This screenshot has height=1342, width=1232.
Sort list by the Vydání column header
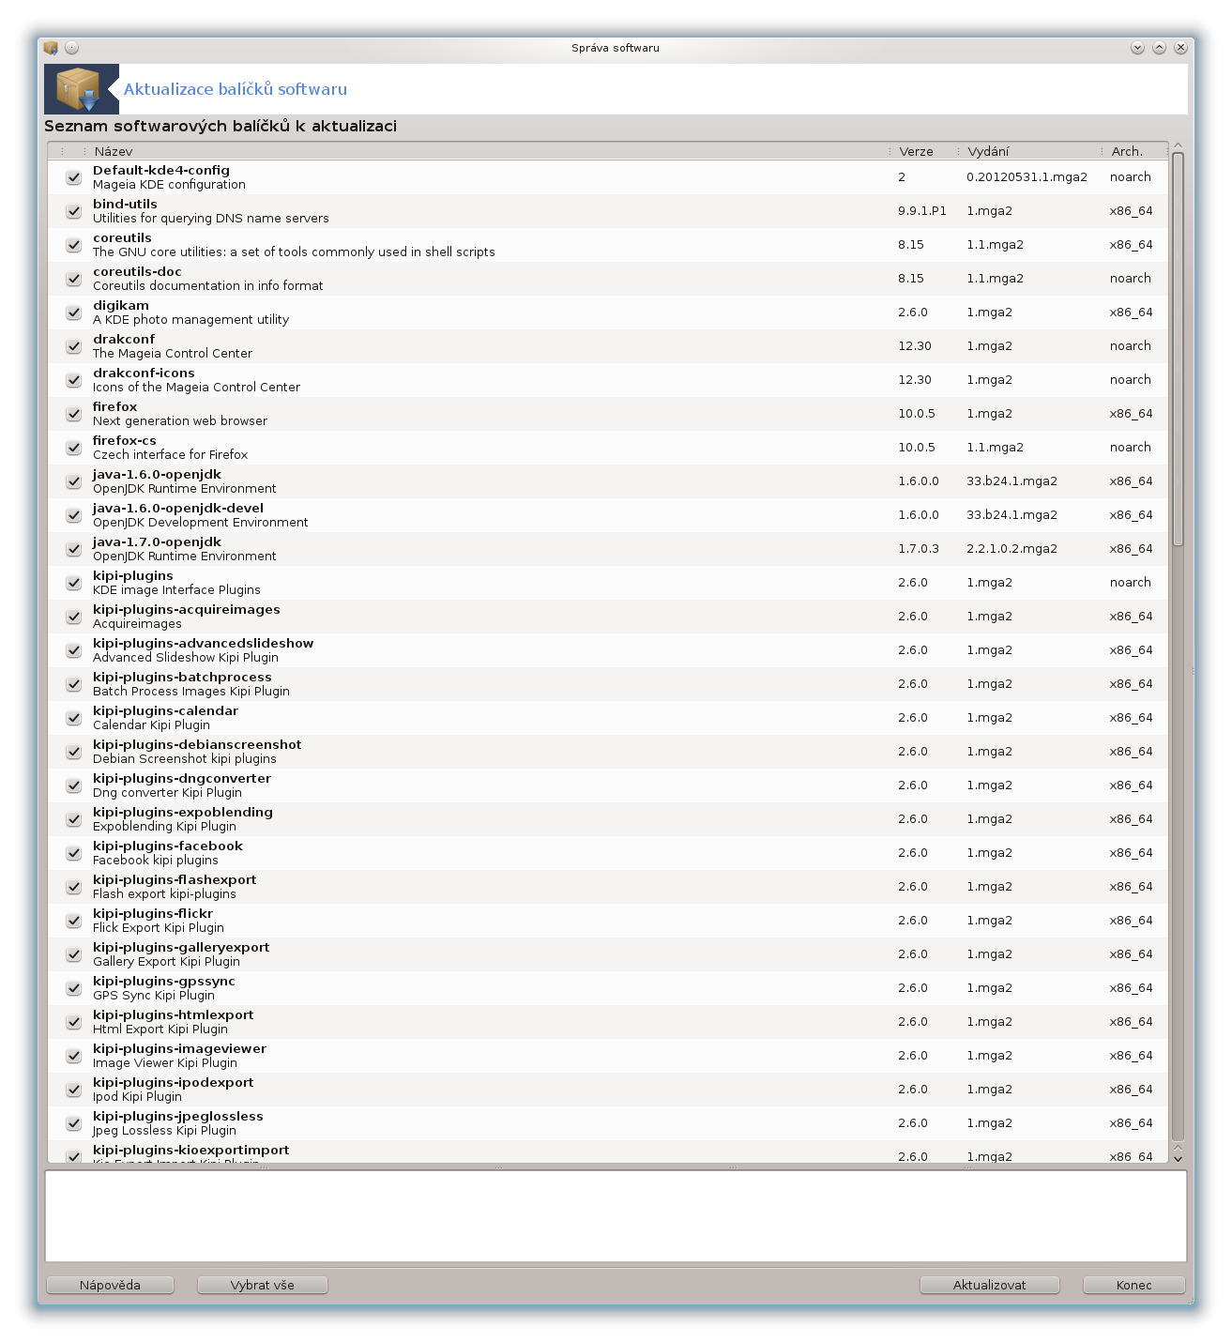pos(1028,151)
